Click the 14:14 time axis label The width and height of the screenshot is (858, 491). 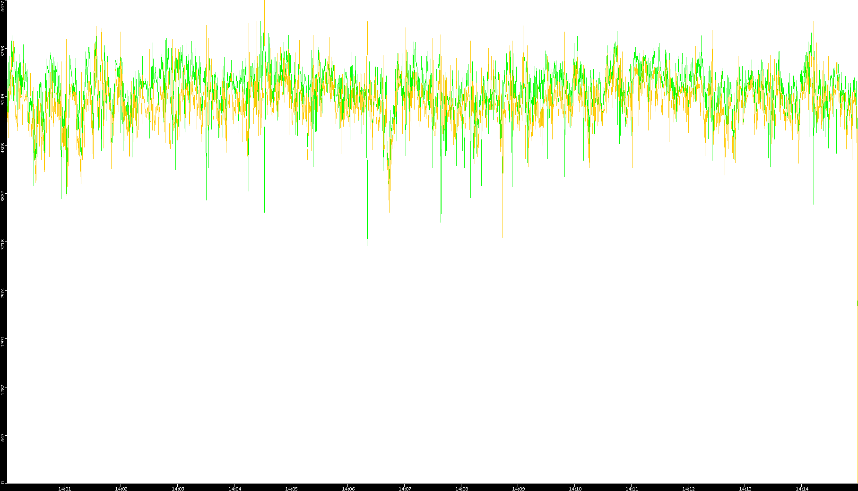click(x=802, y=489)
